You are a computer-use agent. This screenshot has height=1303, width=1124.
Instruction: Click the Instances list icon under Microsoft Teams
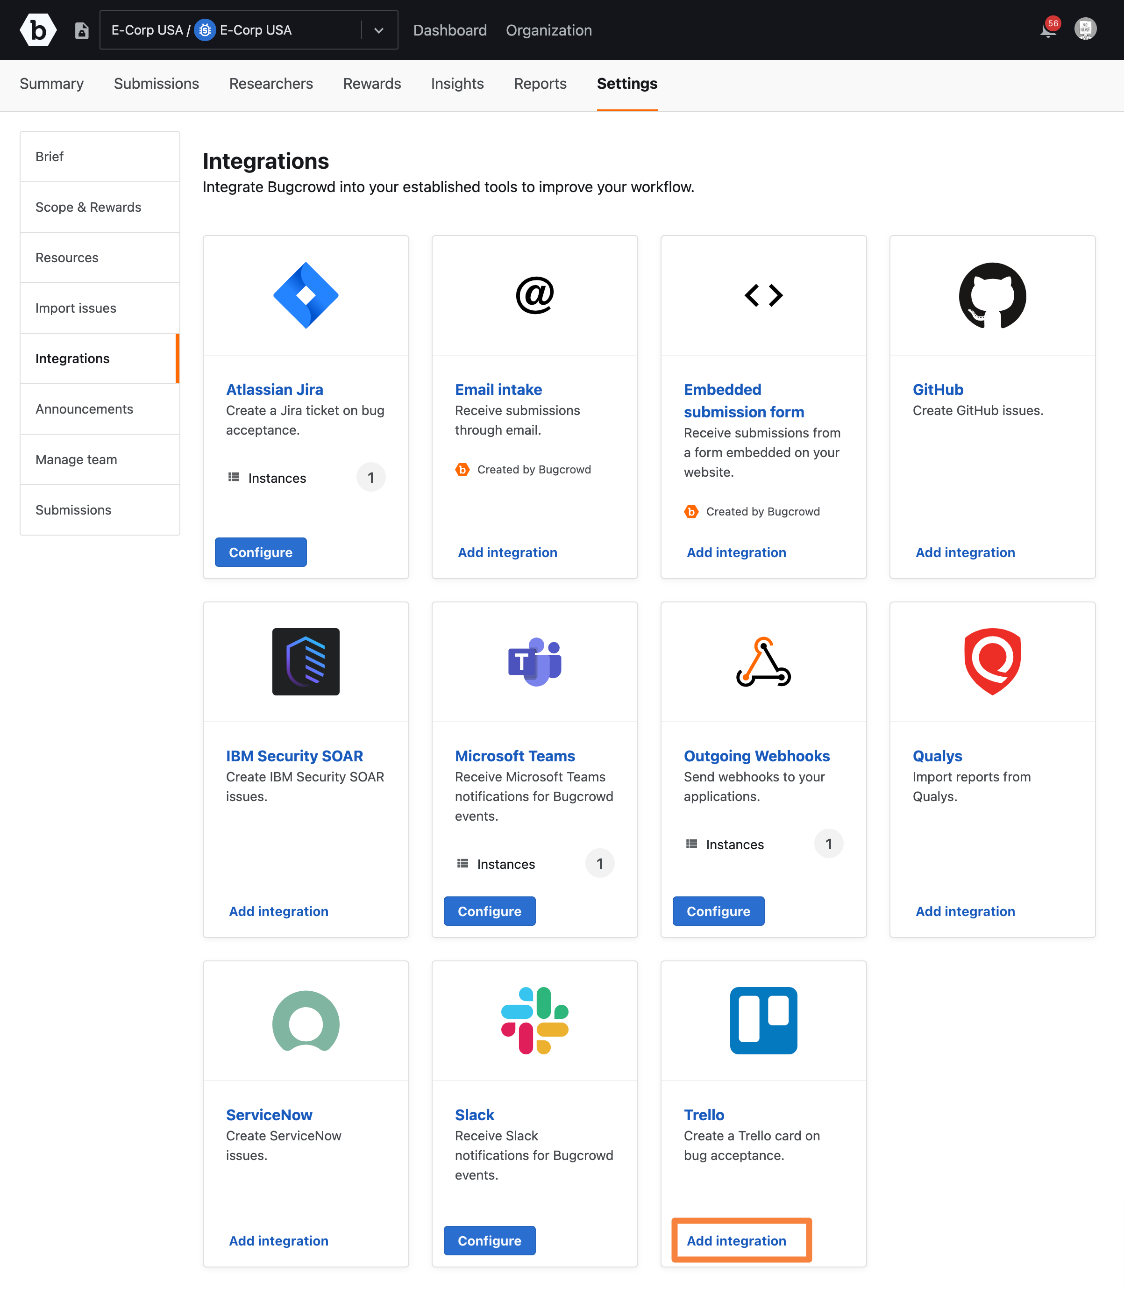462,863
